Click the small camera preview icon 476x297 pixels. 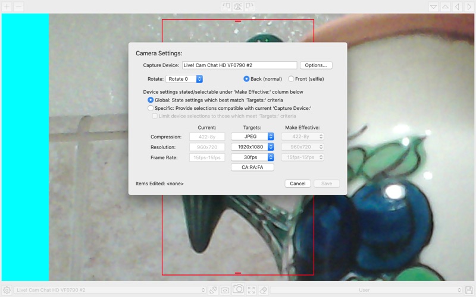(x=225, y=290)
